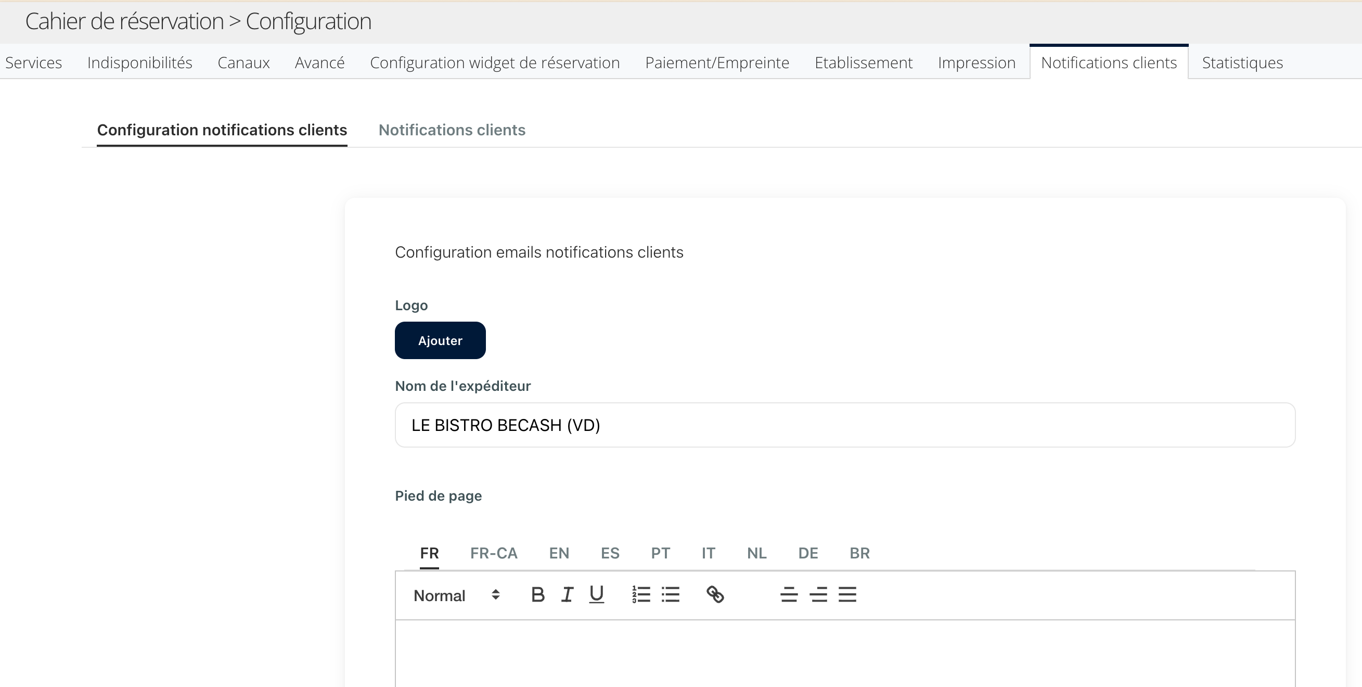Toggle italic formatting in footer editor
This screenshot has height=687, width=1362.
pos(567,595)
